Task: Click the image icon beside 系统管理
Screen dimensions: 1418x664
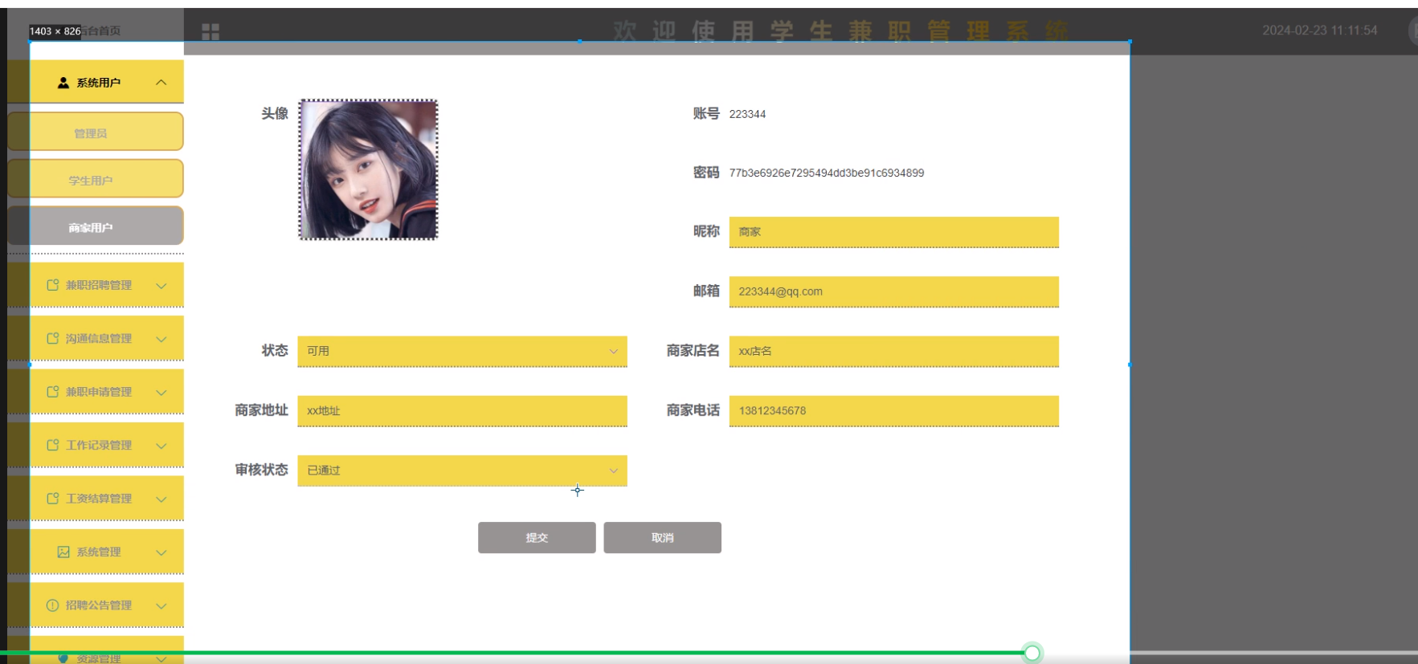Action: (63, 552)
